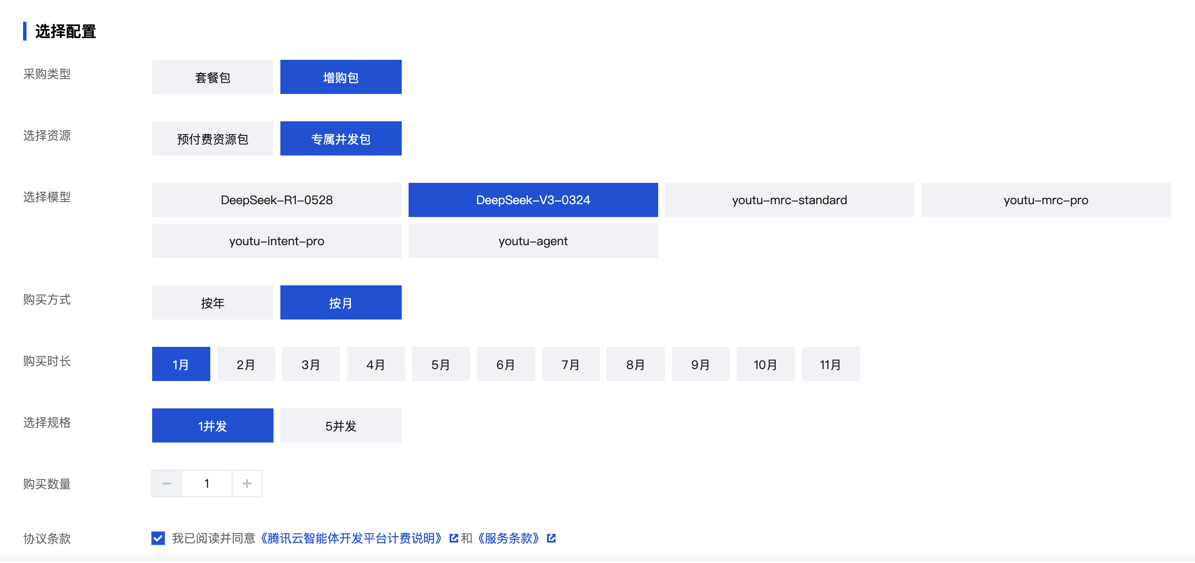Choose 11月 purchase duration
This screenshot has height=563, width=1195.
pos(830,364)
